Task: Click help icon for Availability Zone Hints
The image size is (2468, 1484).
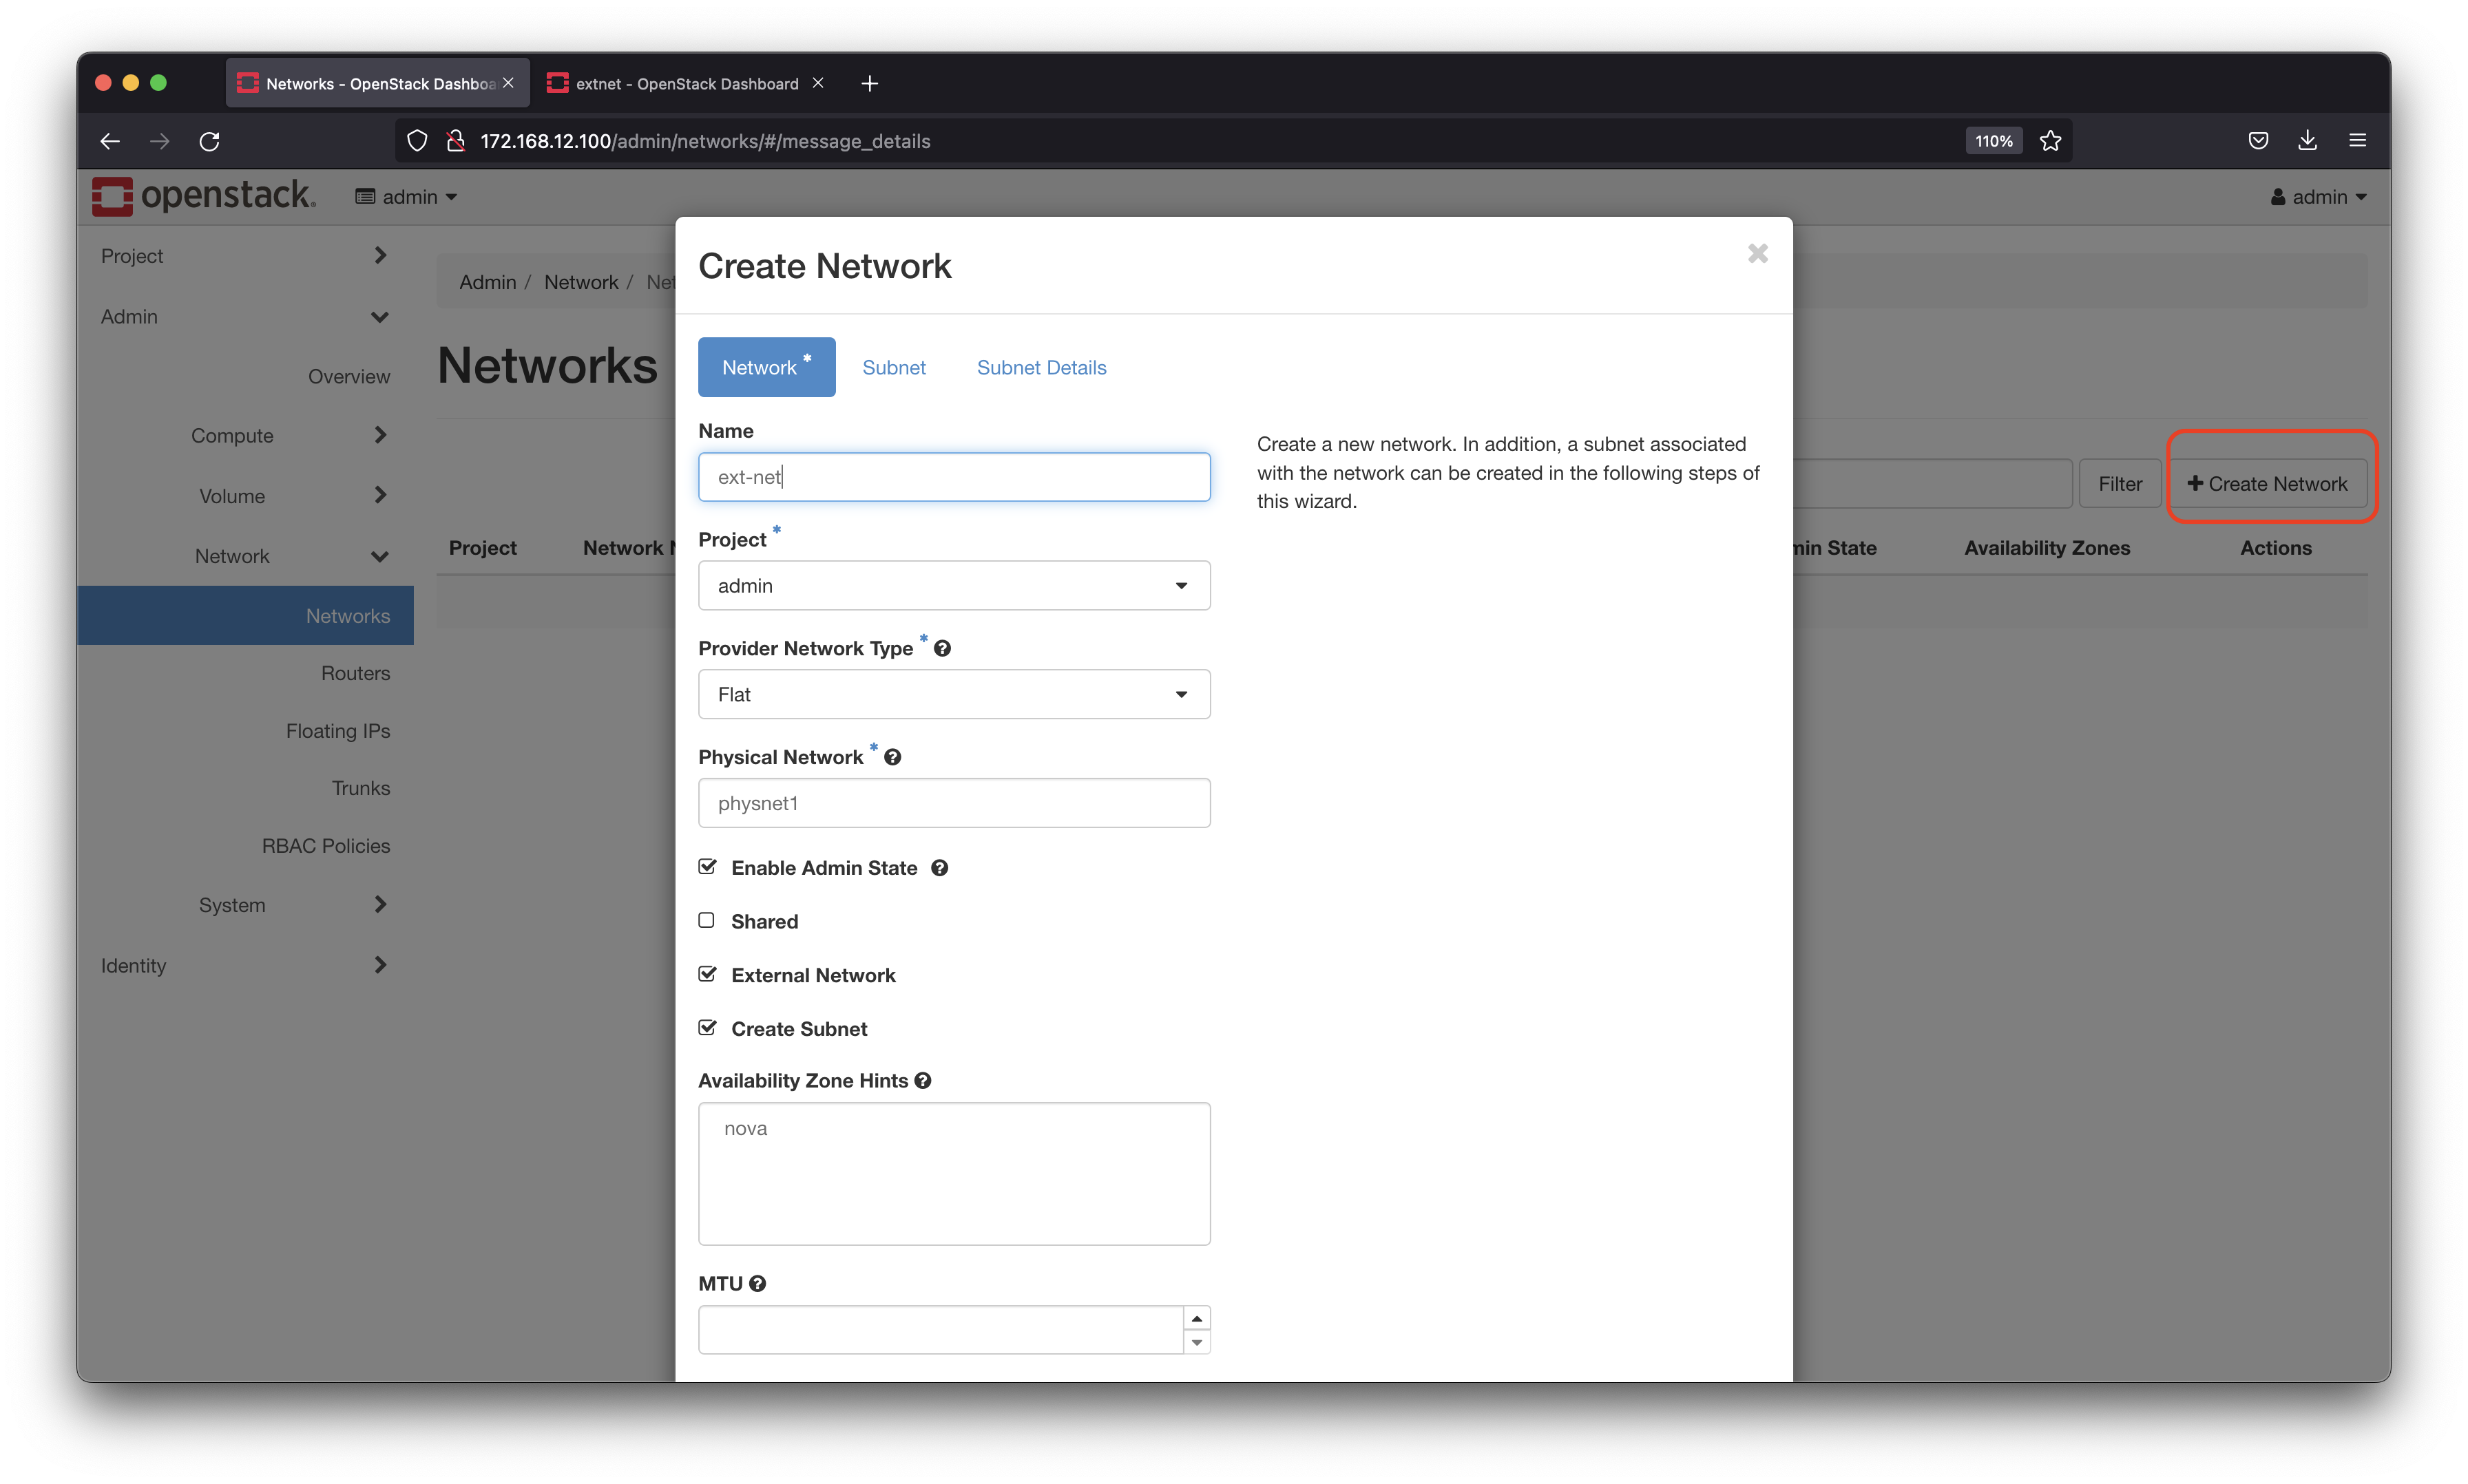Action: 922,1081
